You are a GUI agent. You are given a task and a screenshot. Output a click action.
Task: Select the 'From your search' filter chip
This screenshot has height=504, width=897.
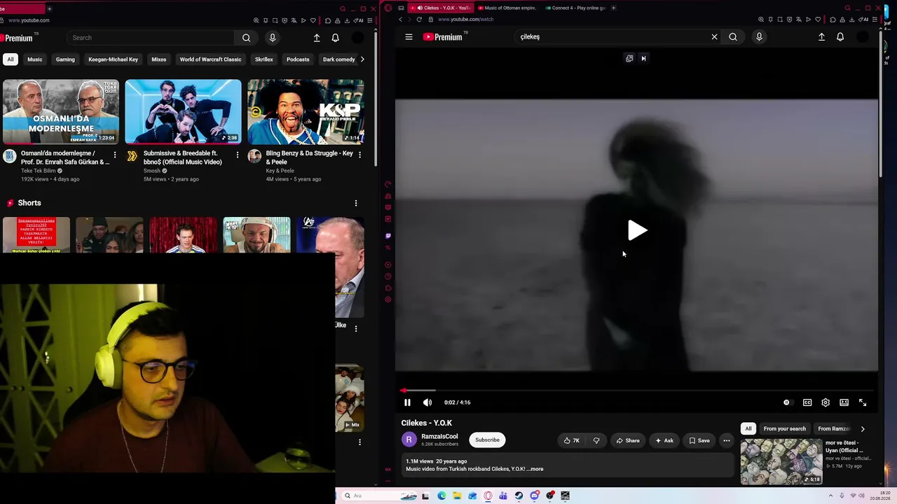pos(784,428)
